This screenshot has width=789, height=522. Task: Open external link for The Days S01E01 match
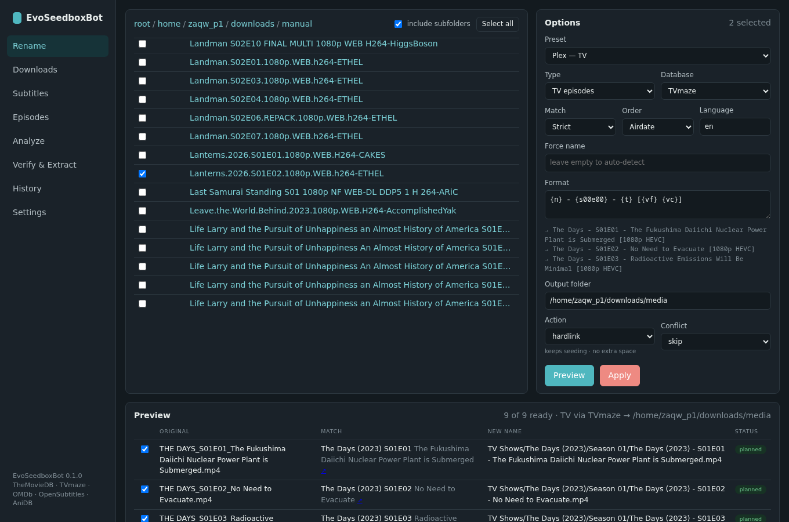click(x=324, y=471)
